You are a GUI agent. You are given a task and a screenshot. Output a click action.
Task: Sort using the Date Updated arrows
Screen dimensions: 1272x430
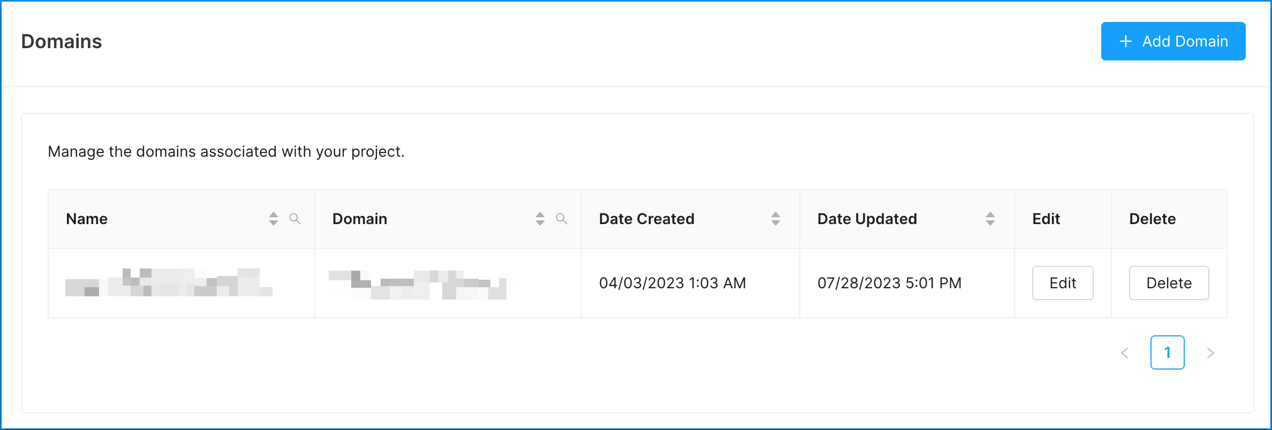click(x=990, y=219)
